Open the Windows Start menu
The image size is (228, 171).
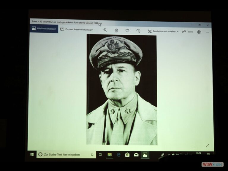click(32, 154)
